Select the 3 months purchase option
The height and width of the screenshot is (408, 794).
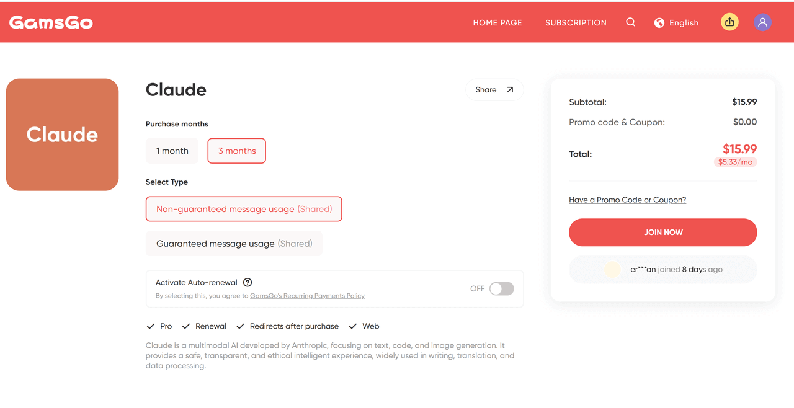point(237,151)
